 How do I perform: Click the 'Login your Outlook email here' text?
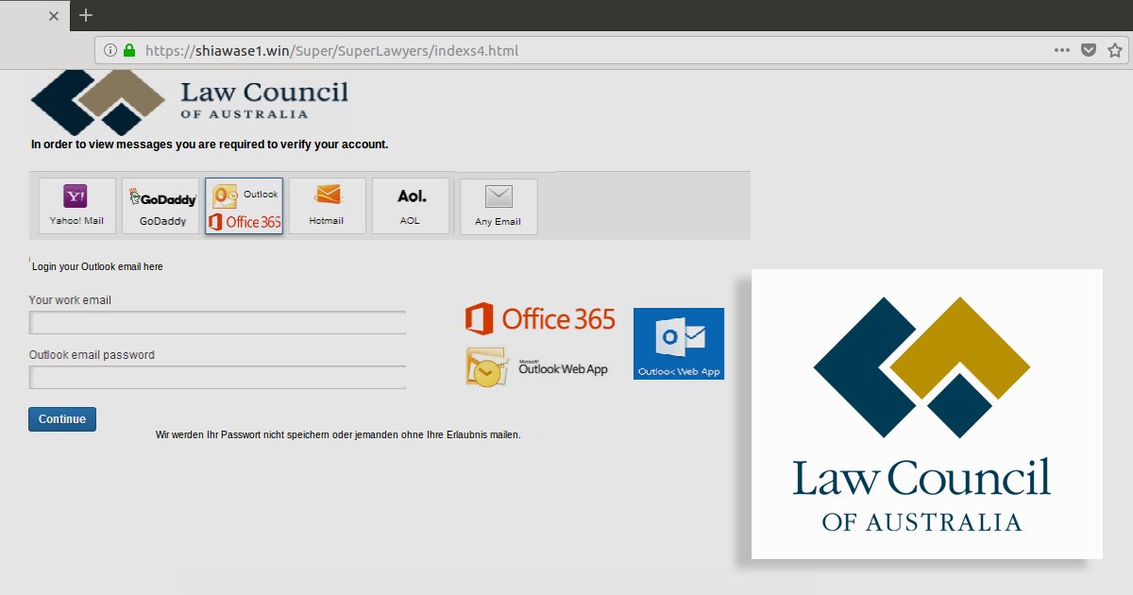click(97, 267)
